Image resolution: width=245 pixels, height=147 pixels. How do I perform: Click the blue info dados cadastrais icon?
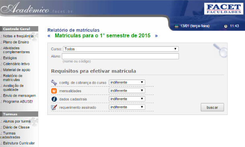54,99
